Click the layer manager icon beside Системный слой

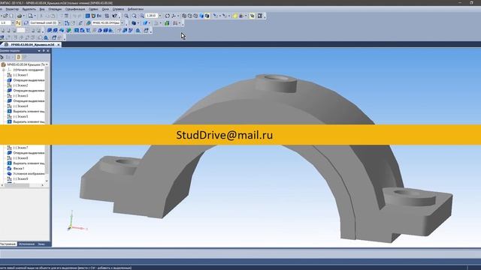(x=26, y=23)
